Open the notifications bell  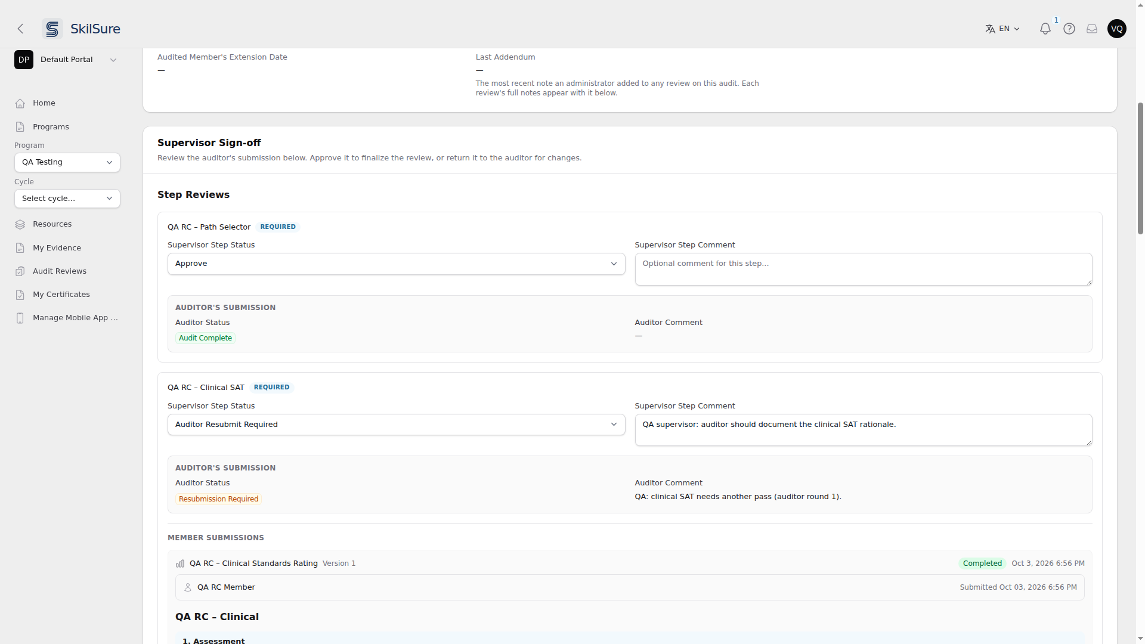tap(1045, 29)
